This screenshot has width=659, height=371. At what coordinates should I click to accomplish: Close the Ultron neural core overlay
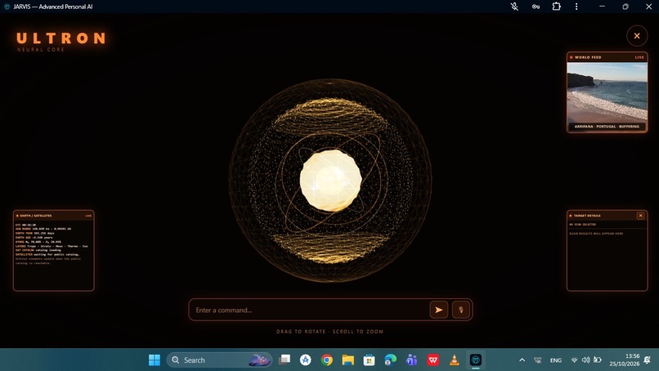(637, 36)
